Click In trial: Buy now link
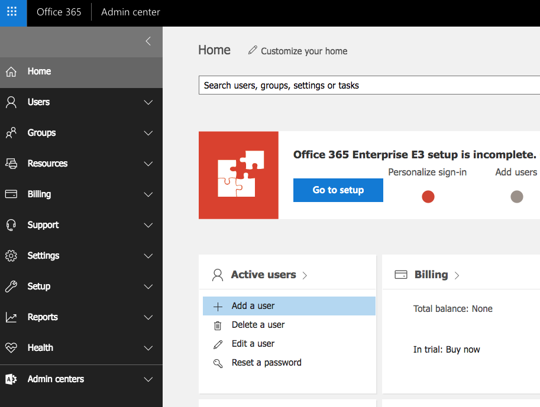540x407 pixels. [x=447, y=350]
